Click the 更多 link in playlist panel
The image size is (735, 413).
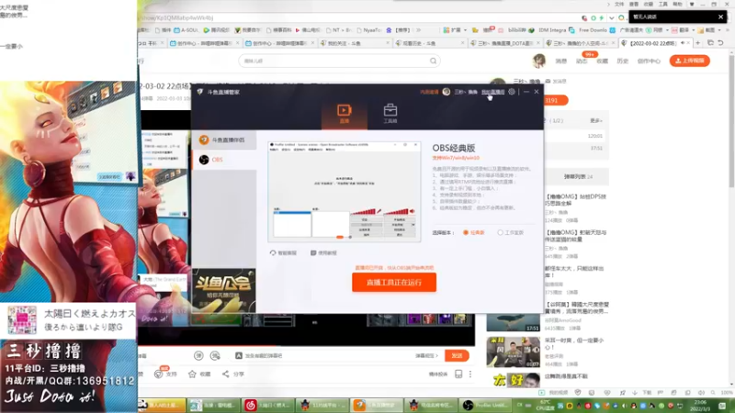tap(595, 121)
